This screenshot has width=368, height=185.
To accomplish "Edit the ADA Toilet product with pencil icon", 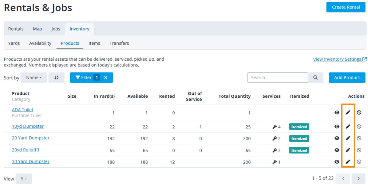I will pyautogui.click(x=348, y=112).
